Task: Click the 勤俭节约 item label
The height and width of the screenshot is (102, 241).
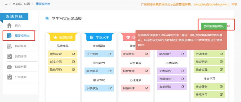Action: click(56, 70)
